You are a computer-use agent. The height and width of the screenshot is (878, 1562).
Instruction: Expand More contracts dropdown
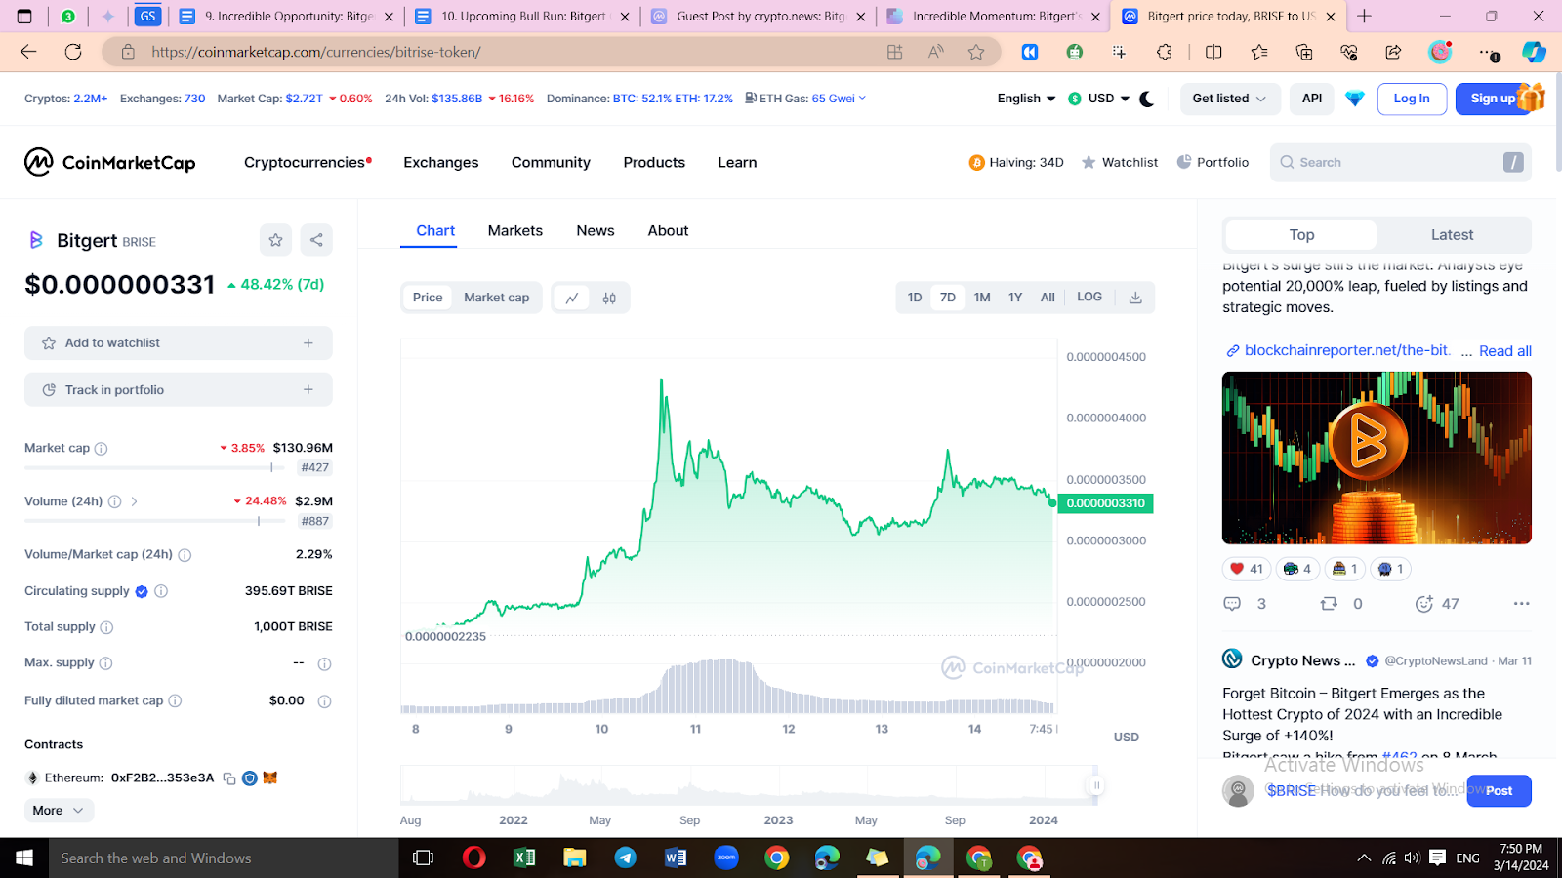59,811
